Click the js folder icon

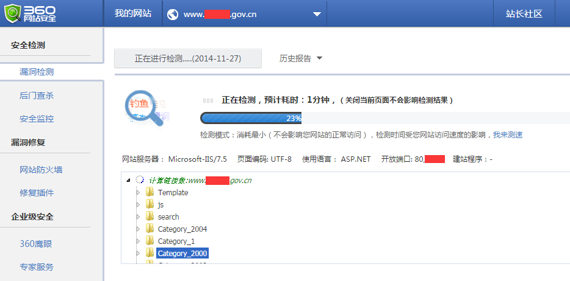tap(150, 204)
